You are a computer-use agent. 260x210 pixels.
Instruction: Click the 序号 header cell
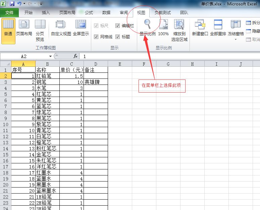click(x=23, y=70)
